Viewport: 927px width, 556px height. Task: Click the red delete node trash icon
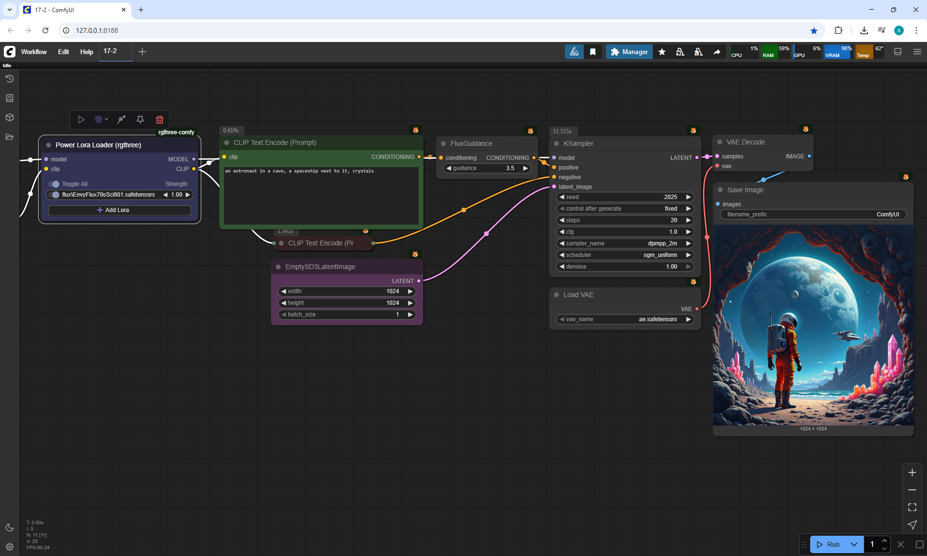pos(159,120)
